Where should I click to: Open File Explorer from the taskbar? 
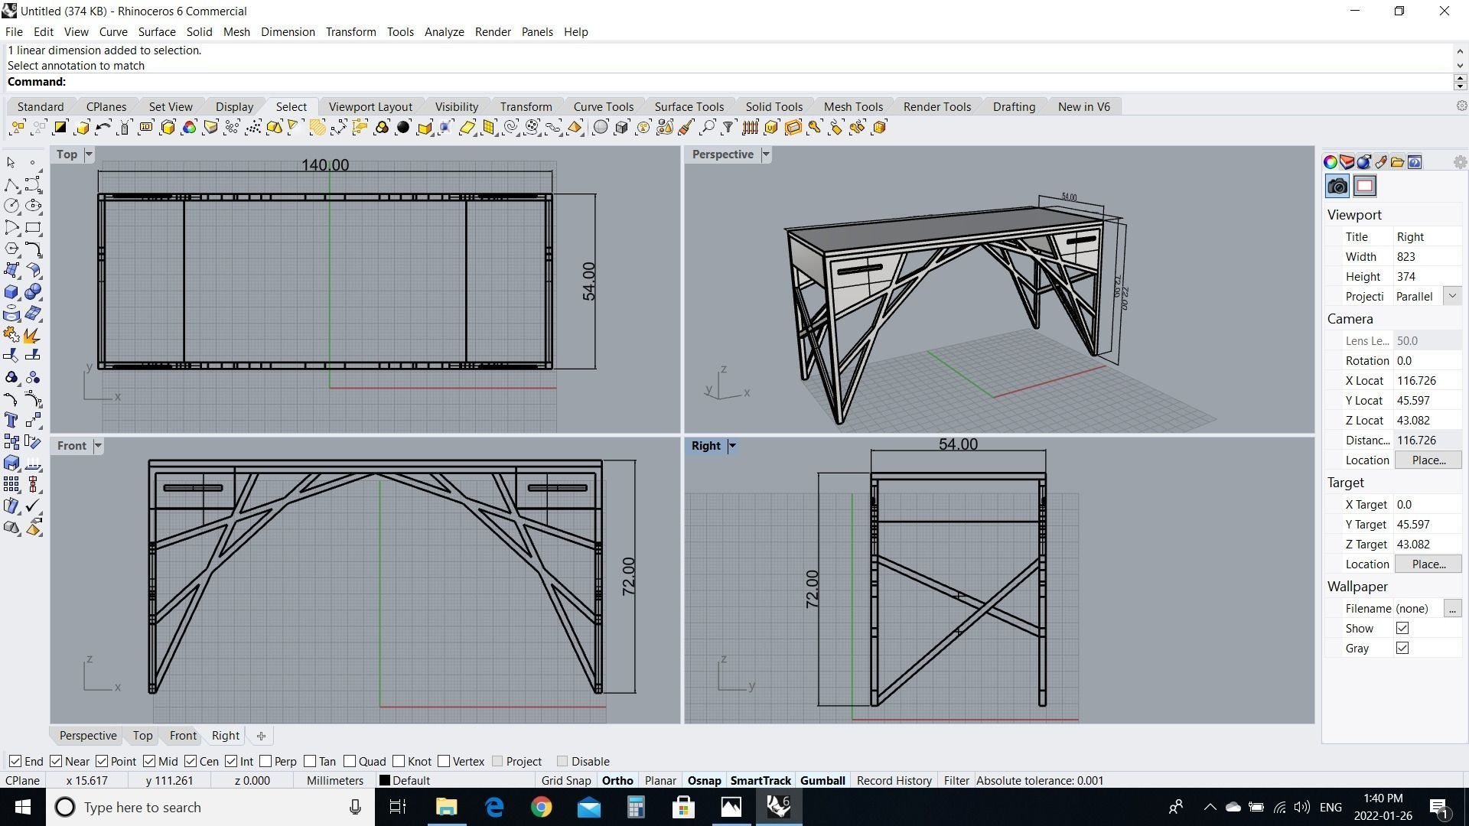[x=446, y=807]
